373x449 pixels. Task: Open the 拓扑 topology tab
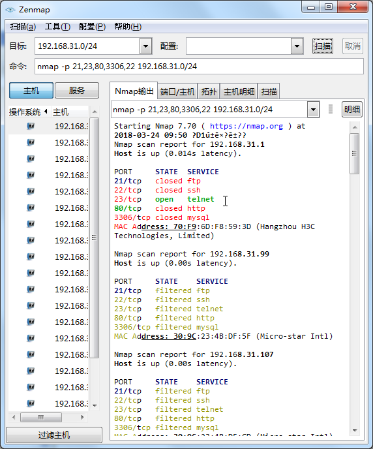click(209, 91)
